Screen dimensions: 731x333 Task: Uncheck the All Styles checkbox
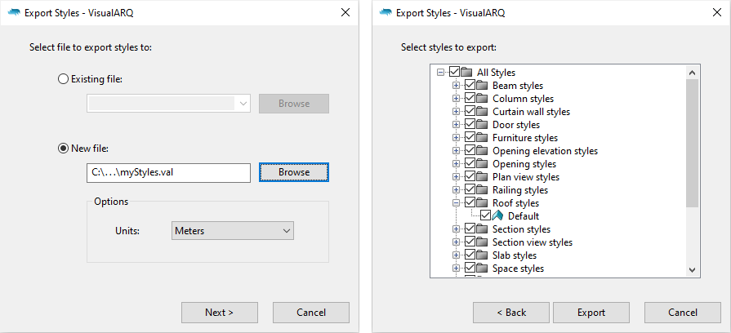point(455,72)
